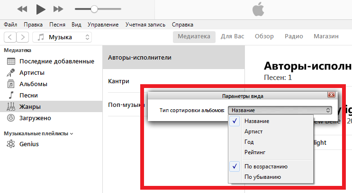Skip ahead with the fast-forward button
Viewport: 352px width, 193px height.
[58, 9]
